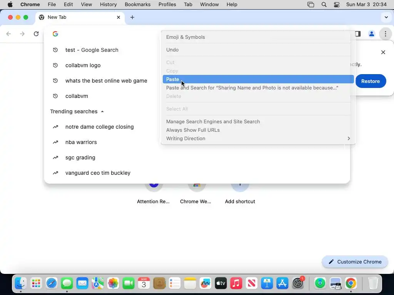Screen dimensions: 394x295
Task: Dismiss the Restore bubble with X
Action: [x=383, y=52]
